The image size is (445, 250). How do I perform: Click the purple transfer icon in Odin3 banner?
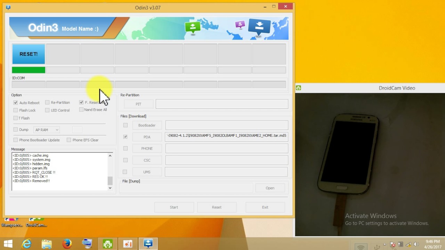[240, 25]
